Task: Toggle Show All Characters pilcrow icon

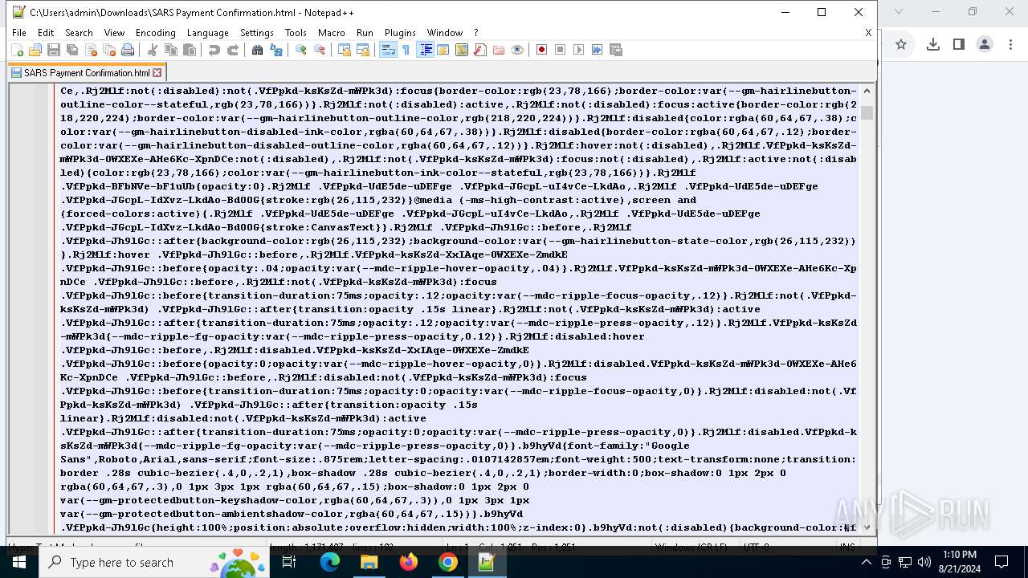Action: click(x=406, y=50)
